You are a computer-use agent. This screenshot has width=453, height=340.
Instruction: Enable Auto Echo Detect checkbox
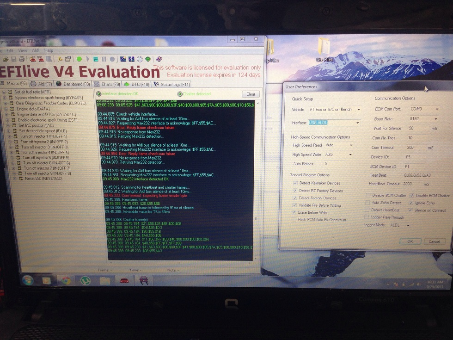coord(367,203)
